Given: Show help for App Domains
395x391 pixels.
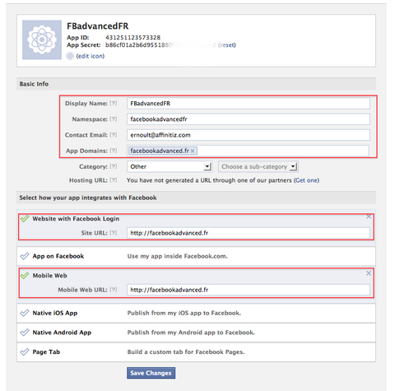Looking at the screenshot, I should pyautogui.click(x=114, y=151).
